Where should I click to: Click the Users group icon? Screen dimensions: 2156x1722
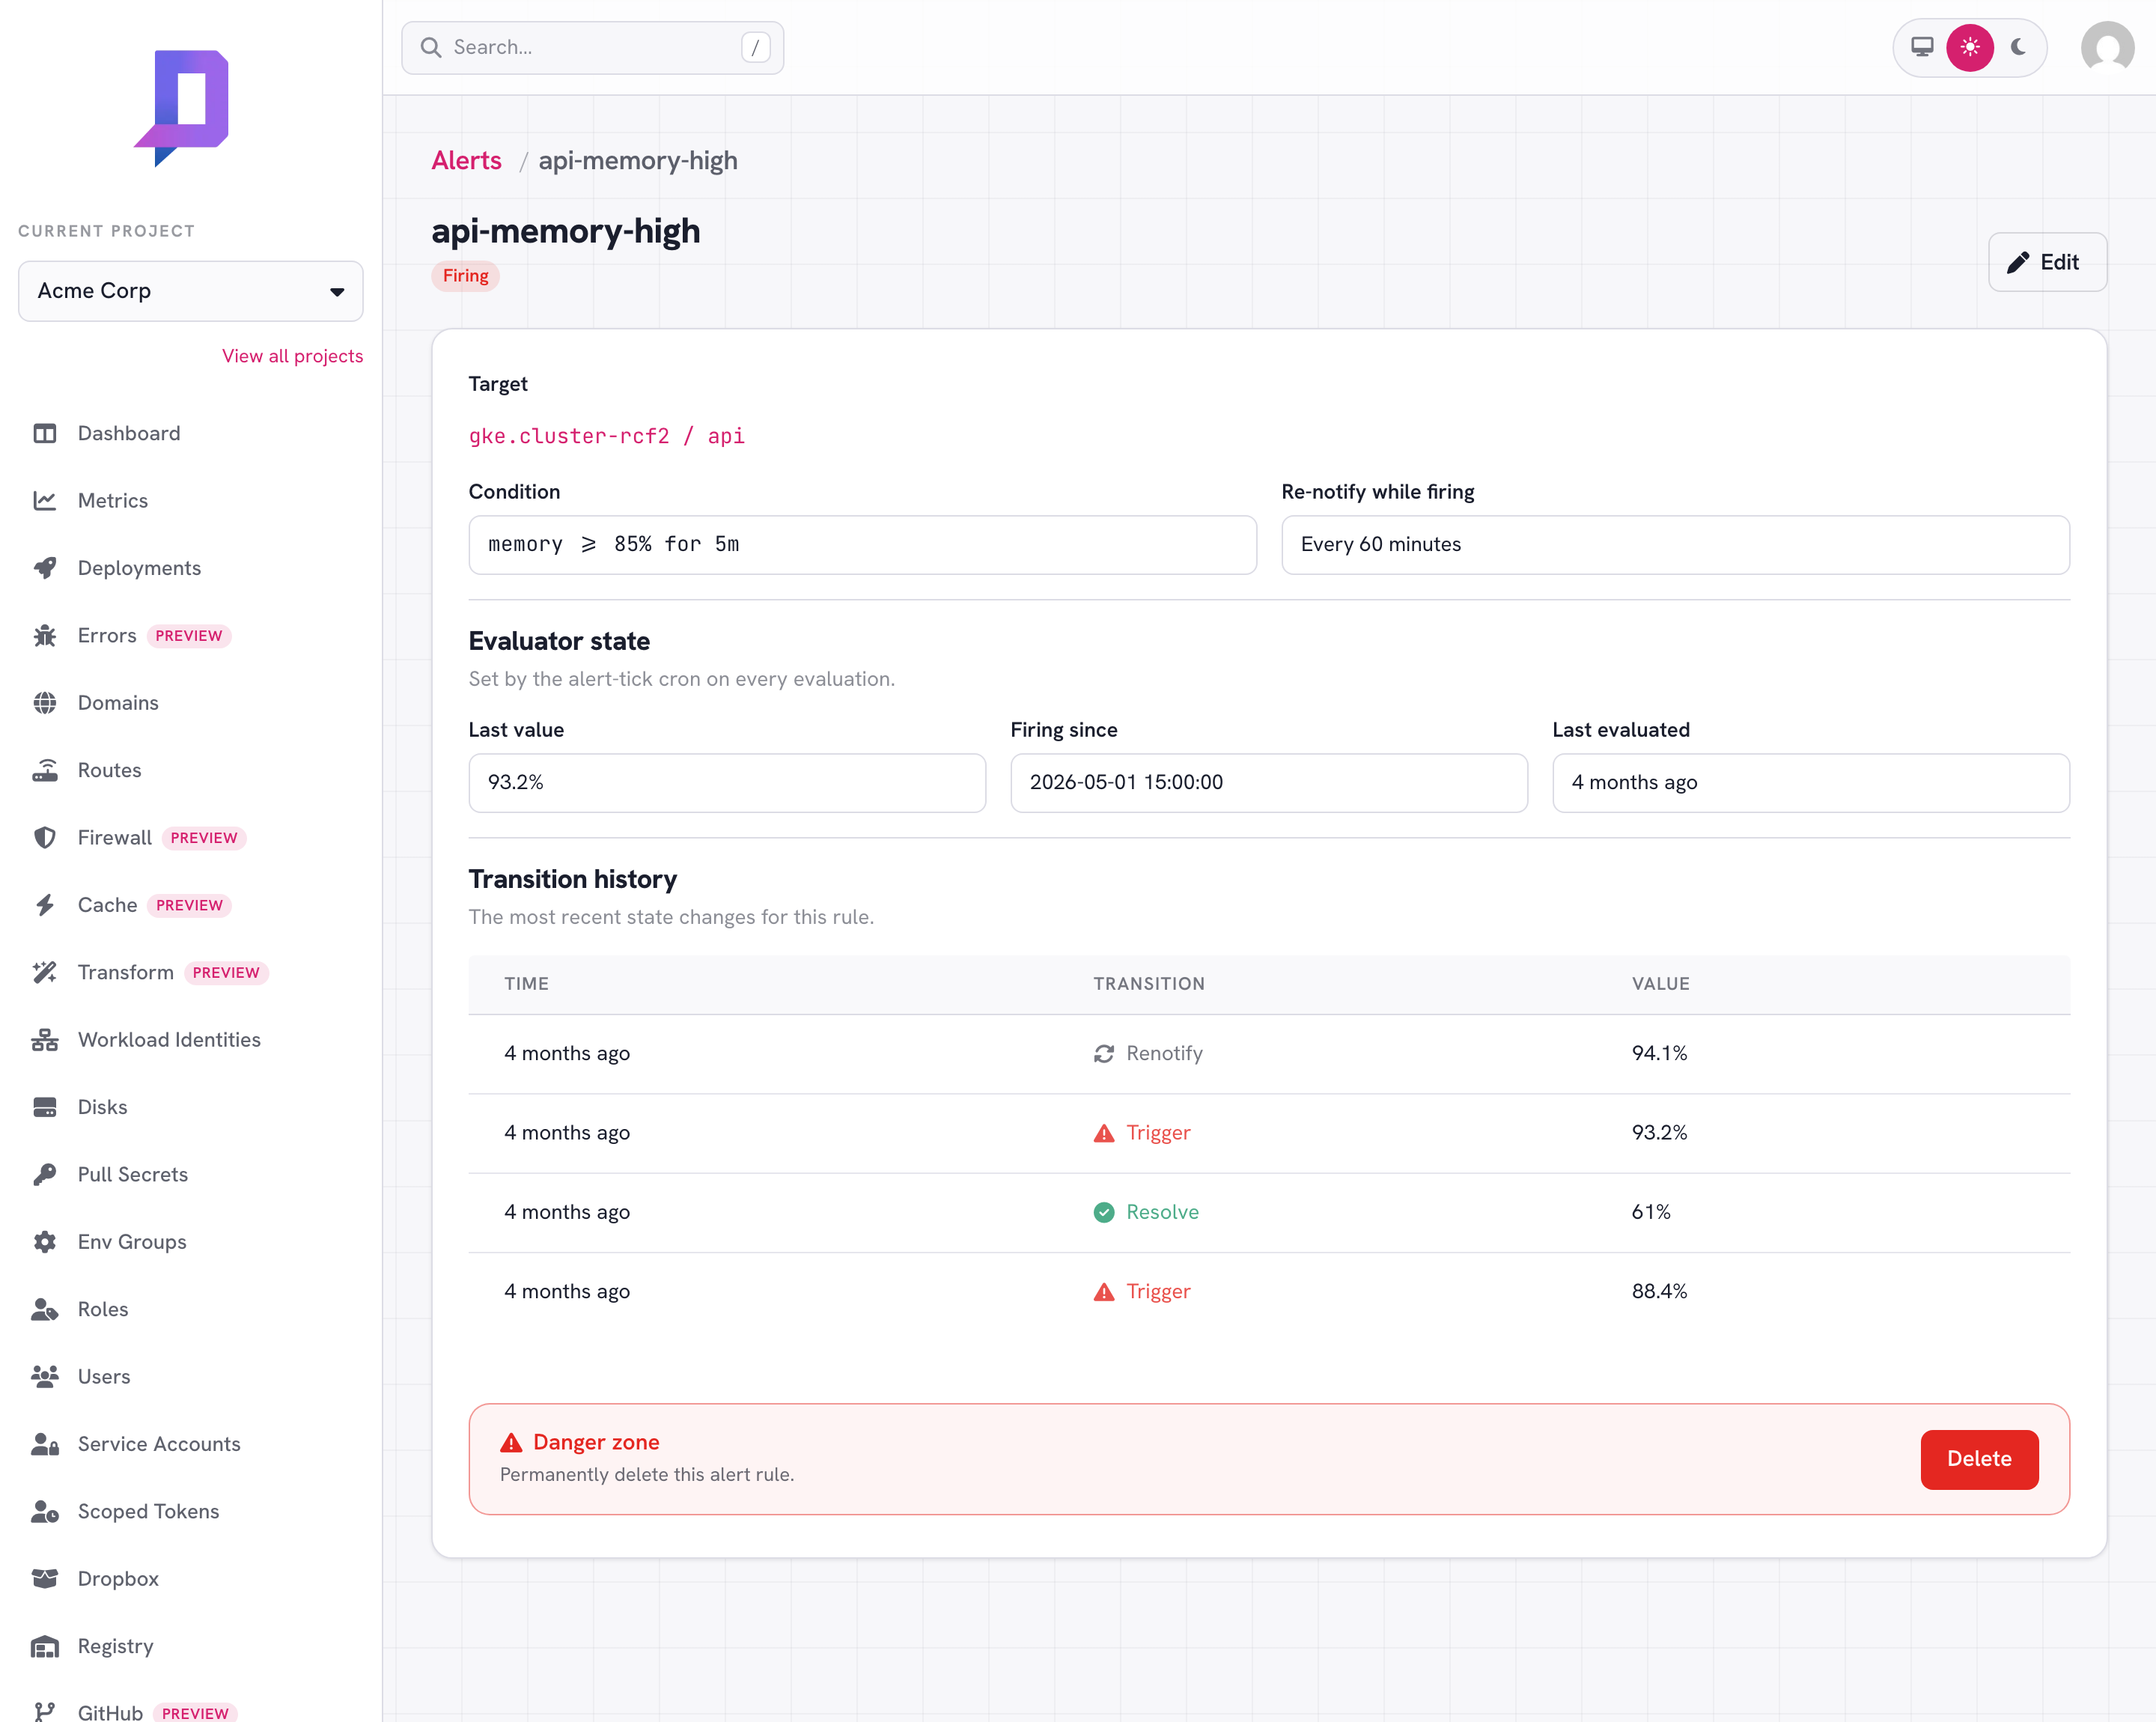(x=45, y=1377)
